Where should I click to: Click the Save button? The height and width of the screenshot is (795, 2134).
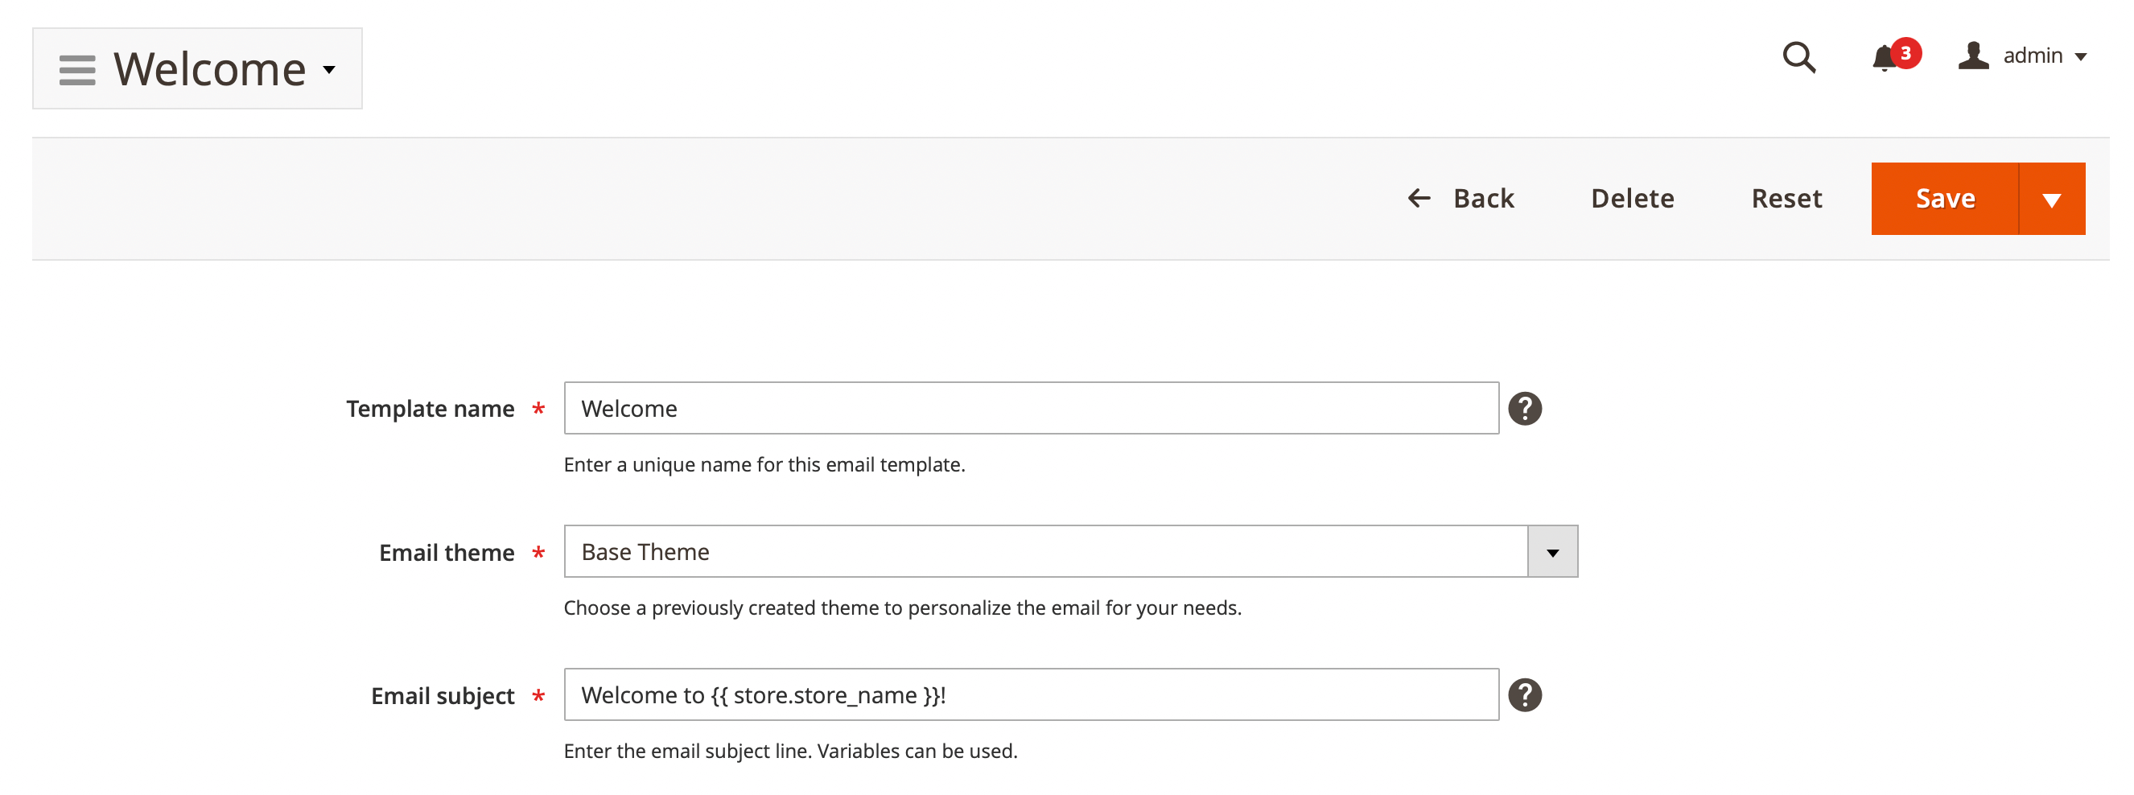[1945, 198]
